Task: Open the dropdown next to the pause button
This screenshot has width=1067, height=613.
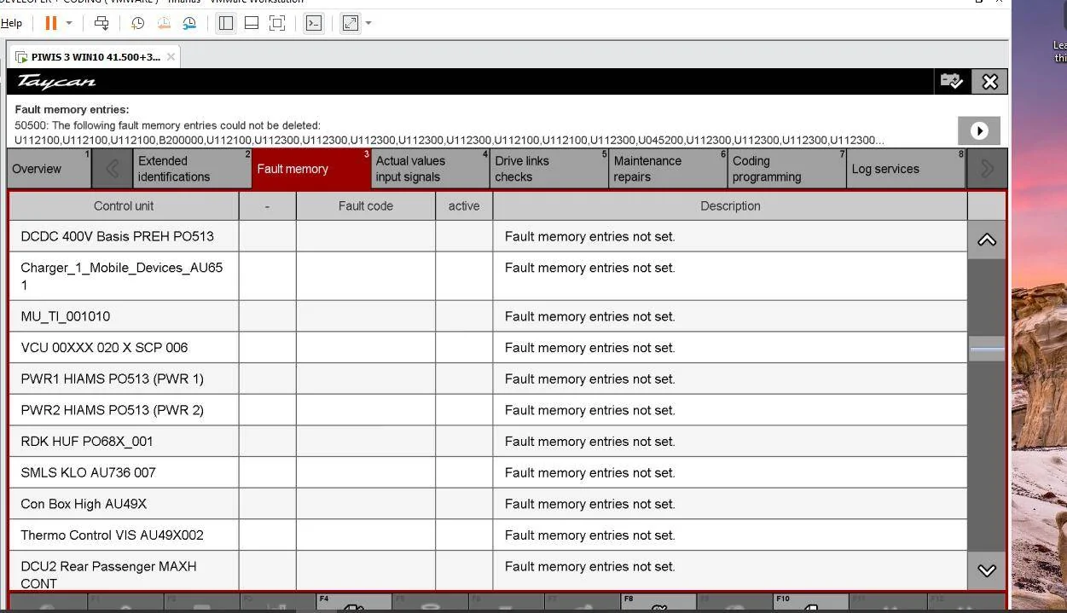Action: [x=69, y=23]
